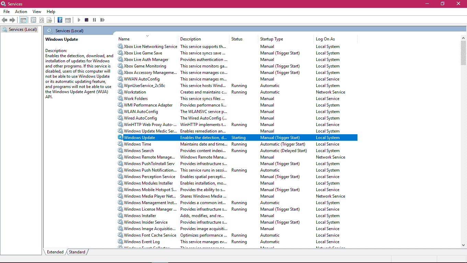467x263 pixels.
Task: Click the Refresh toolbar icon
Action: coord(42,20)
